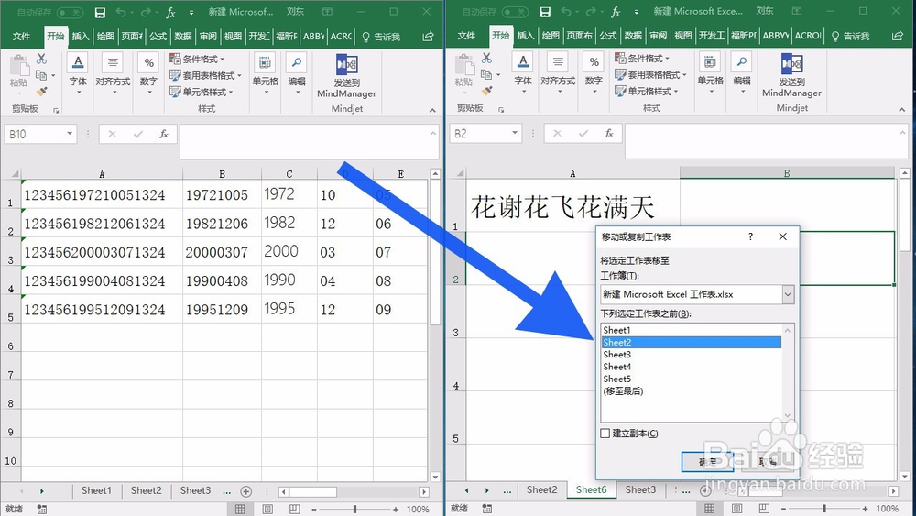This screenshot has height=516, width=916.
Task: Select Sheet1 in dialog list
Action: (x=691, y=330)
